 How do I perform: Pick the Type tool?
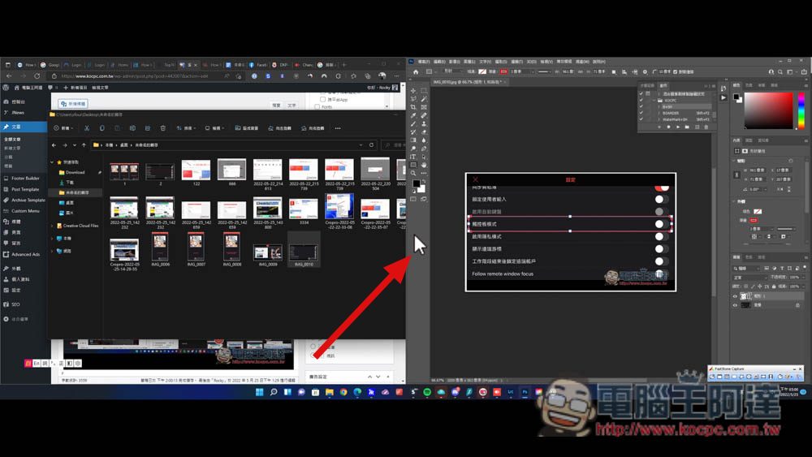click(x=413, y=157)
